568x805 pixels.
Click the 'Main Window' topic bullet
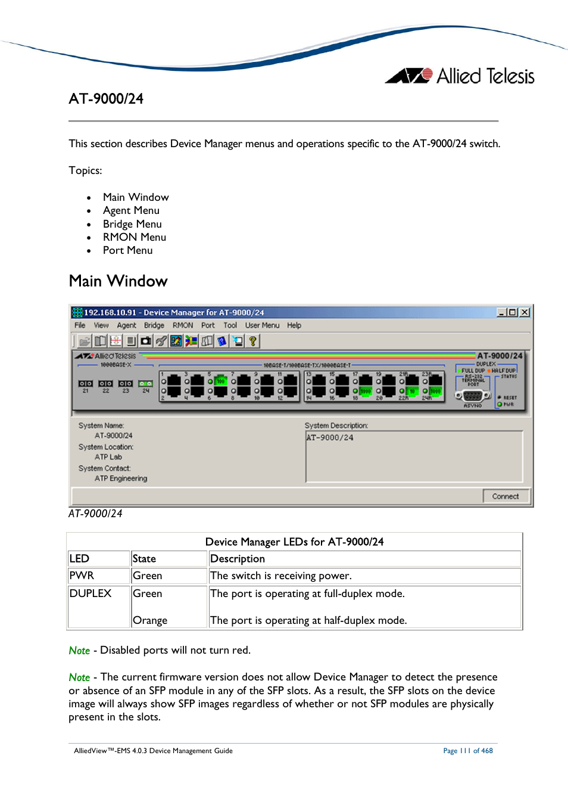click(136, 197)
